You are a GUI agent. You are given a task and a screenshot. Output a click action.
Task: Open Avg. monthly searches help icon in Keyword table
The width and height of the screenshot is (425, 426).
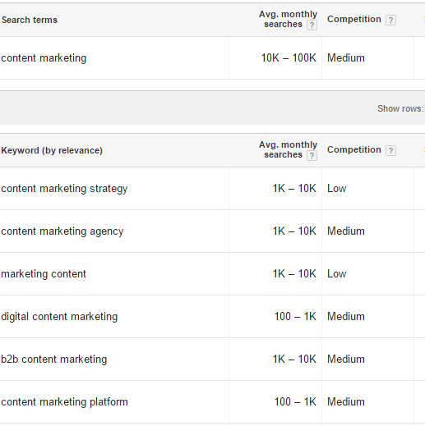click(312, 156)
